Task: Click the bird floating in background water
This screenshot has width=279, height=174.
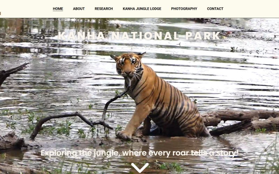Action: pos(118,26)
